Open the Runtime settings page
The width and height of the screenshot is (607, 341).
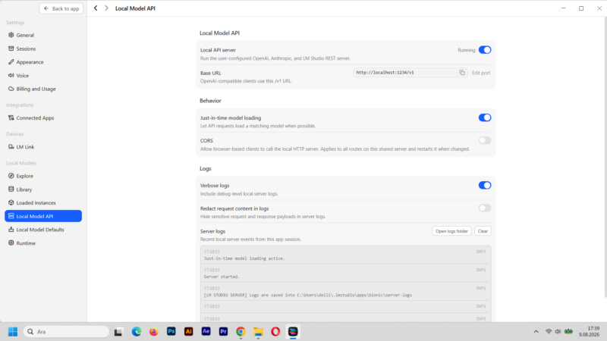click(43, 242)
